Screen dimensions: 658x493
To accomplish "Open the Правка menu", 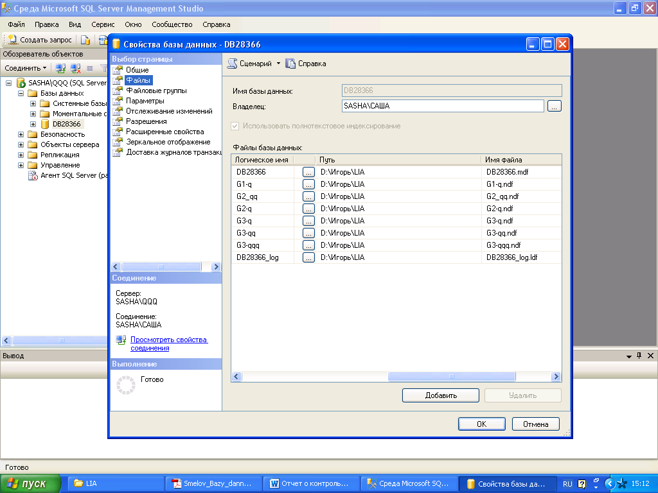I will 46,24.
